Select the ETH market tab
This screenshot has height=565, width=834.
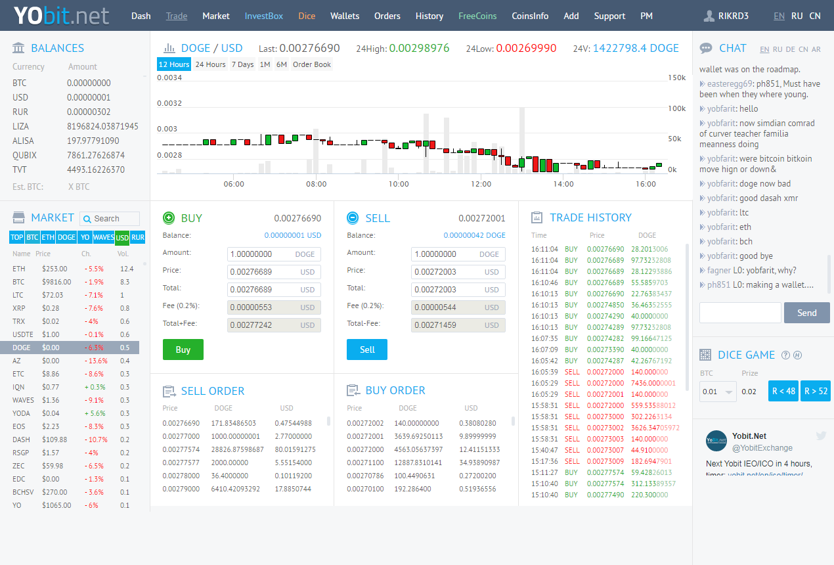tap(48, 237)
